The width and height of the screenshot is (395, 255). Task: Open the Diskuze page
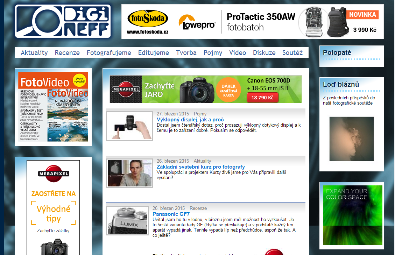(264, 52)
